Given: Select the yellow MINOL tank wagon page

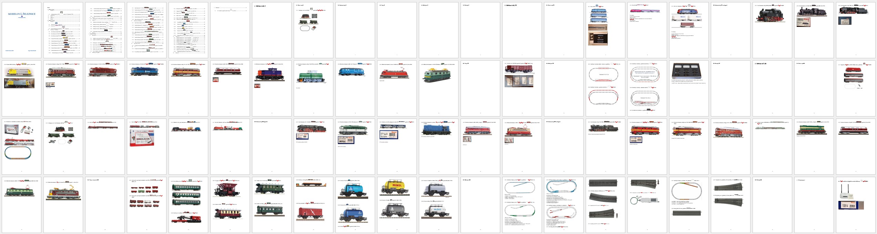Looking at the screenshot, I should (397, 205).
